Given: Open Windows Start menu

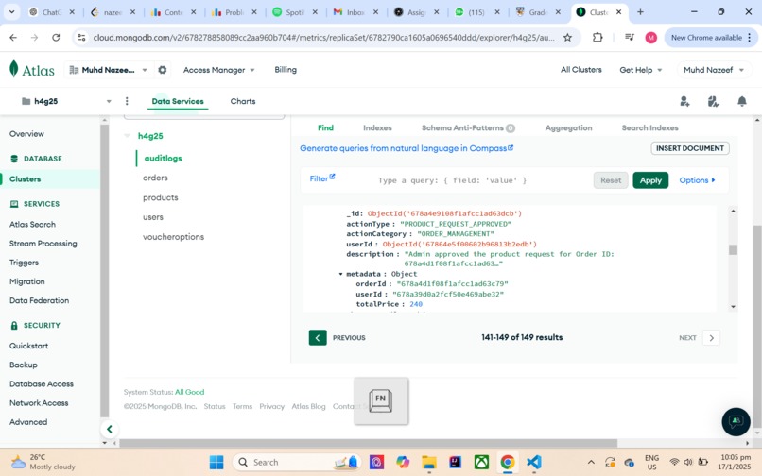Looking at the screenshot, I should 216,462.
